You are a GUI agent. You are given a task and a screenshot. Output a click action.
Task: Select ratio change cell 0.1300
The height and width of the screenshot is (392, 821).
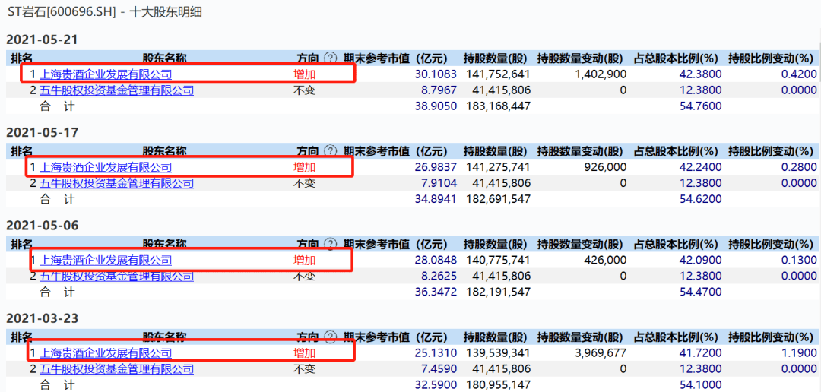(x=799, y=260)
